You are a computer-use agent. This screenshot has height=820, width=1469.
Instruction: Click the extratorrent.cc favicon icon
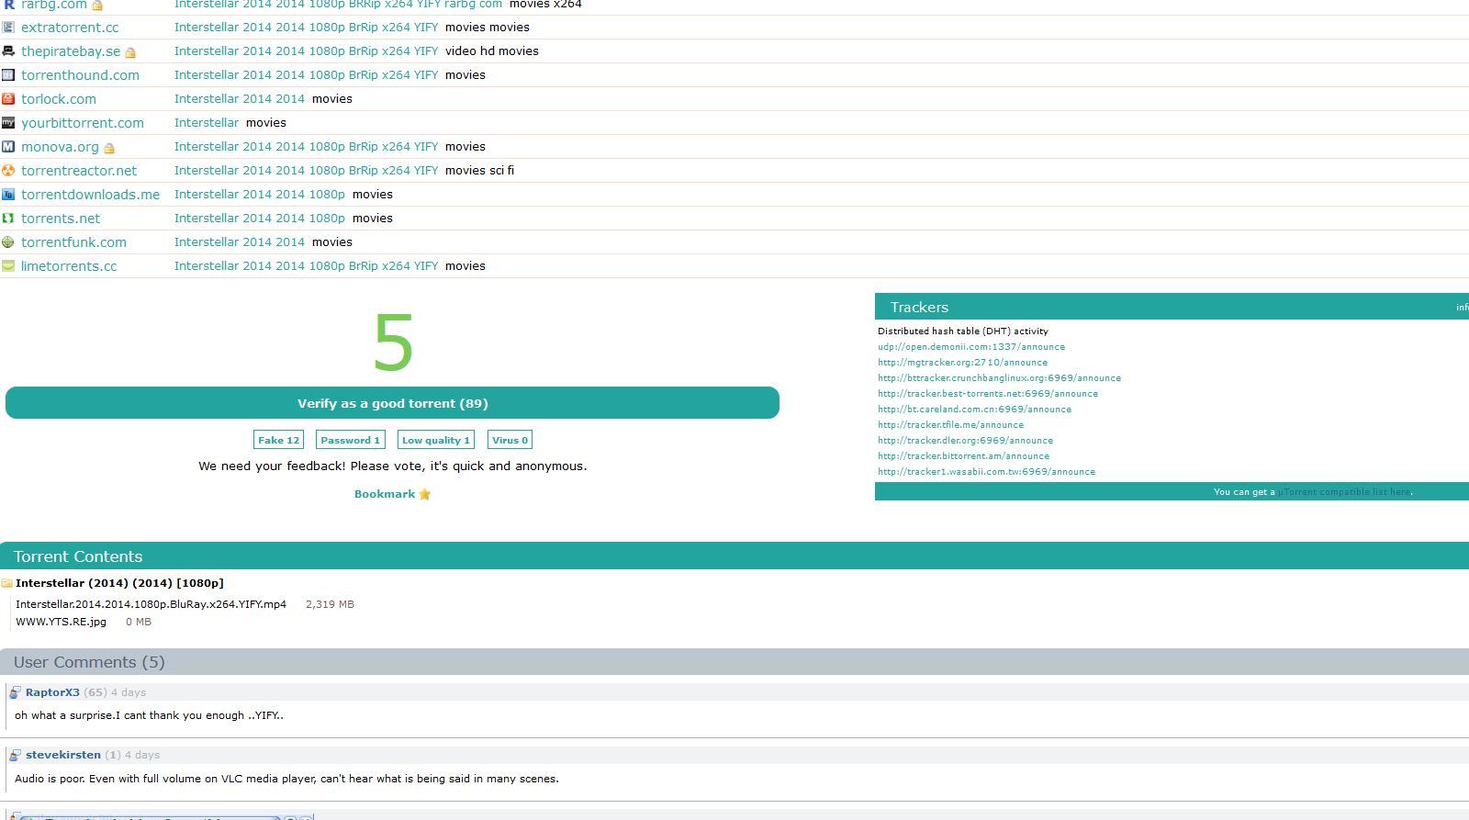click(8, 27)
